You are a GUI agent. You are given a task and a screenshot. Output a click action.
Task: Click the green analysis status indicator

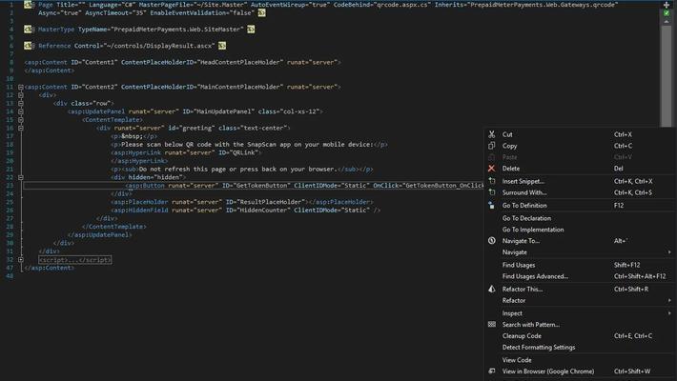point(667,13)
